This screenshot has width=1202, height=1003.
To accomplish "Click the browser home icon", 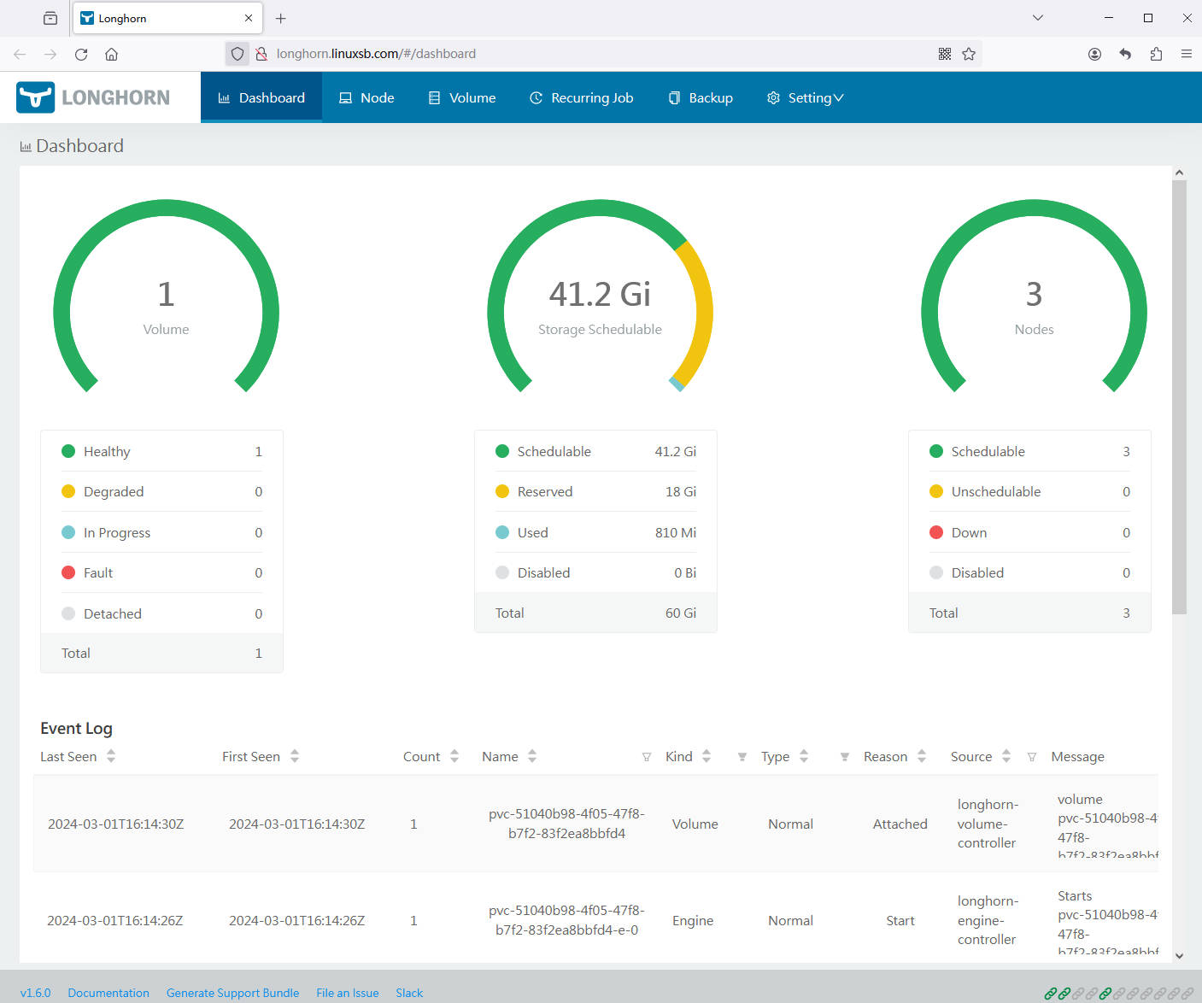I will 111,54.
